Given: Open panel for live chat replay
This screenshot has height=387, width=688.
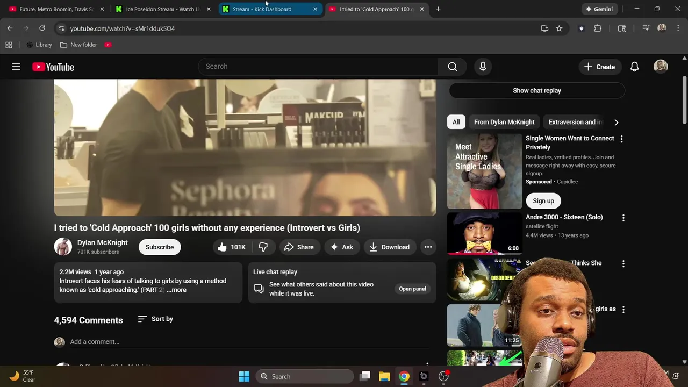Looking at the screenshot, I should (412, 289).
